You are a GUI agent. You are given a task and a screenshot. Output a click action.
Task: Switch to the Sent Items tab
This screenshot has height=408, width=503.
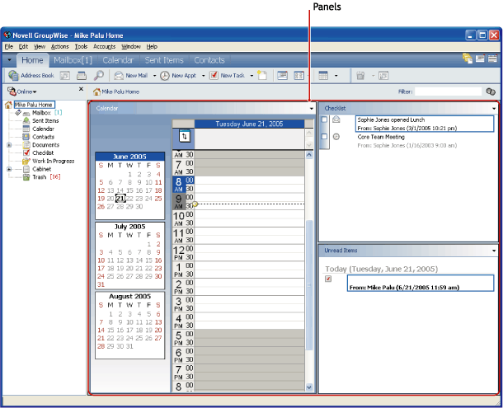coord(164,60)
